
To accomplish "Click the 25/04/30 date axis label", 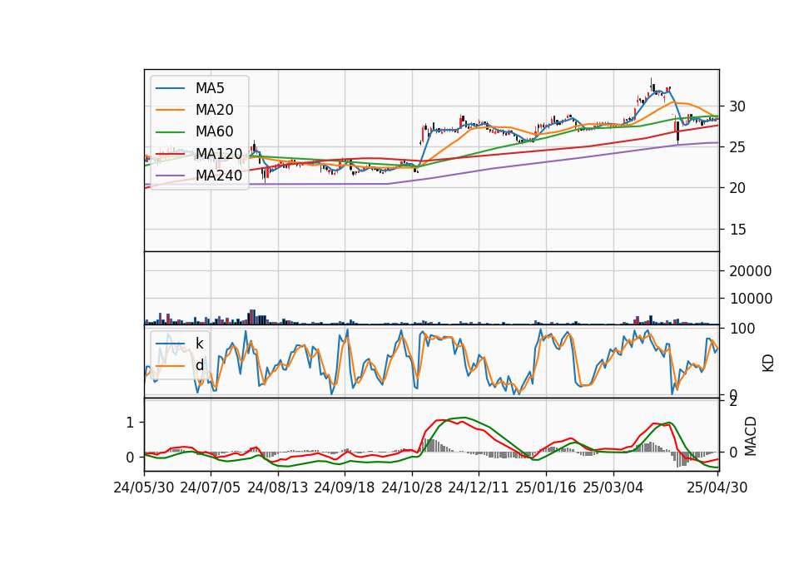I will point(717,487).
